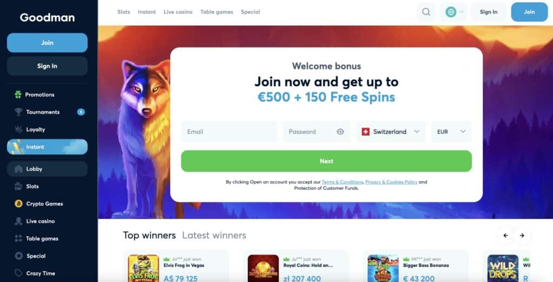Screen dimensions: 553x282
Task: Click the Crypto Games bitcoin icon
Action: (18, 203)
